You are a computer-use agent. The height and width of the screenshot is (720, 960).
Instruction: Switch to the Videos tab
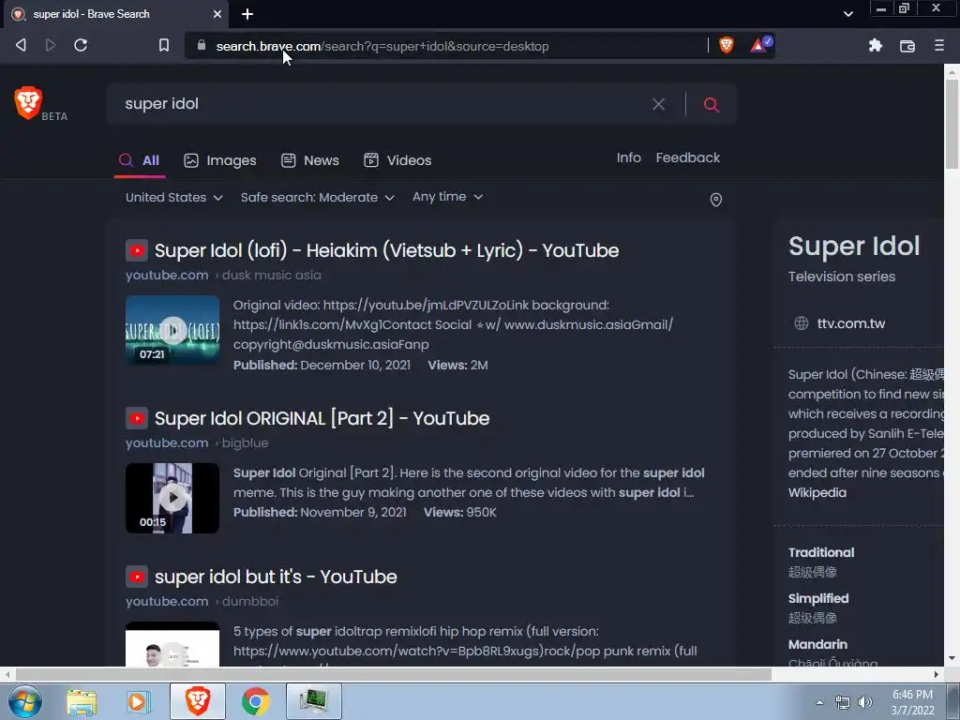[x=397, y=160]
